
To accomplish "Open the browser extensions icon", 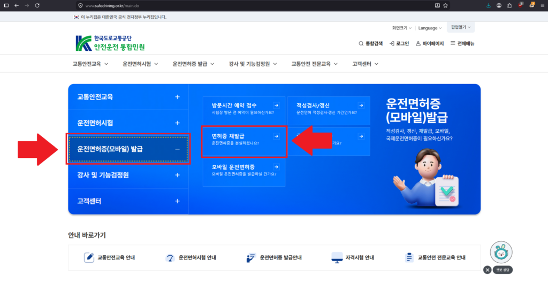I will [509, 5].
